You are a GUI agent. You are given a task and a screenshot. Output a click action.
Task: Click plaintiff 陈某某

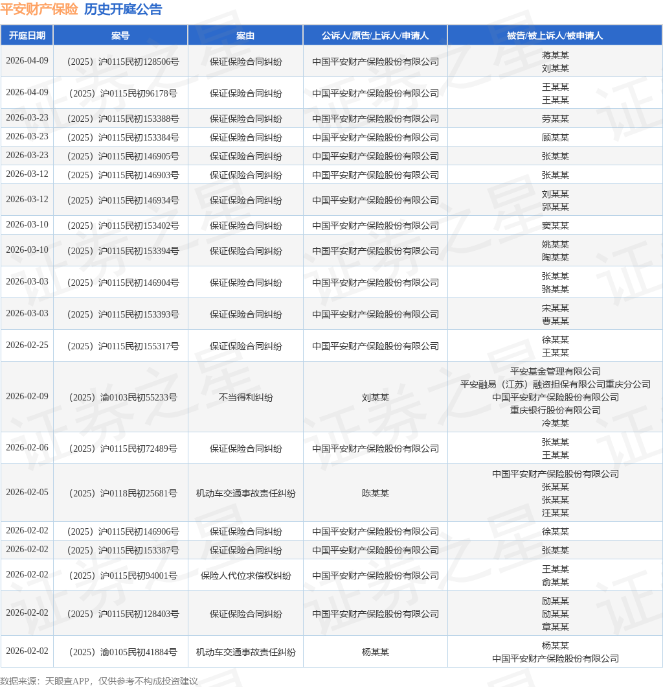click(375, 493)
